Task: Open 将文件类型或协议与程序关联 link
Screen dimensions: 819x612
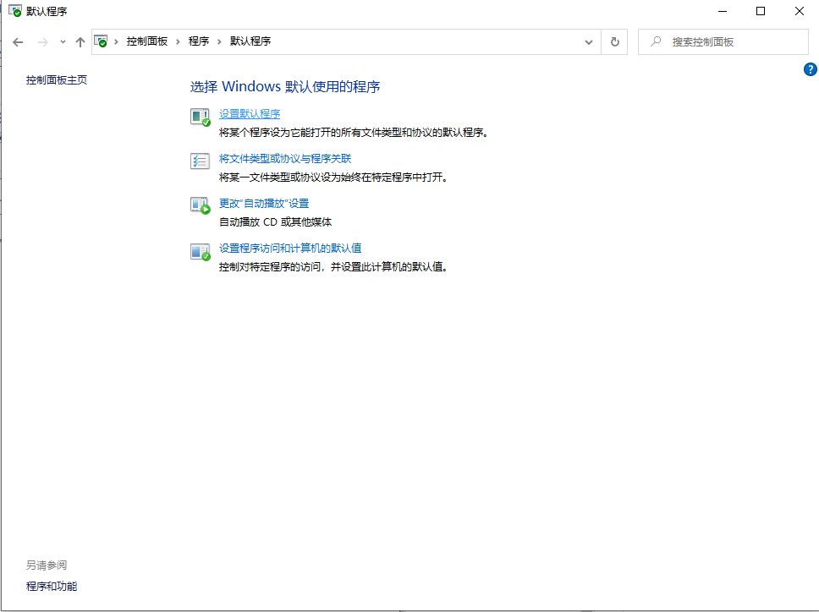Action: (x=285, y=158)
